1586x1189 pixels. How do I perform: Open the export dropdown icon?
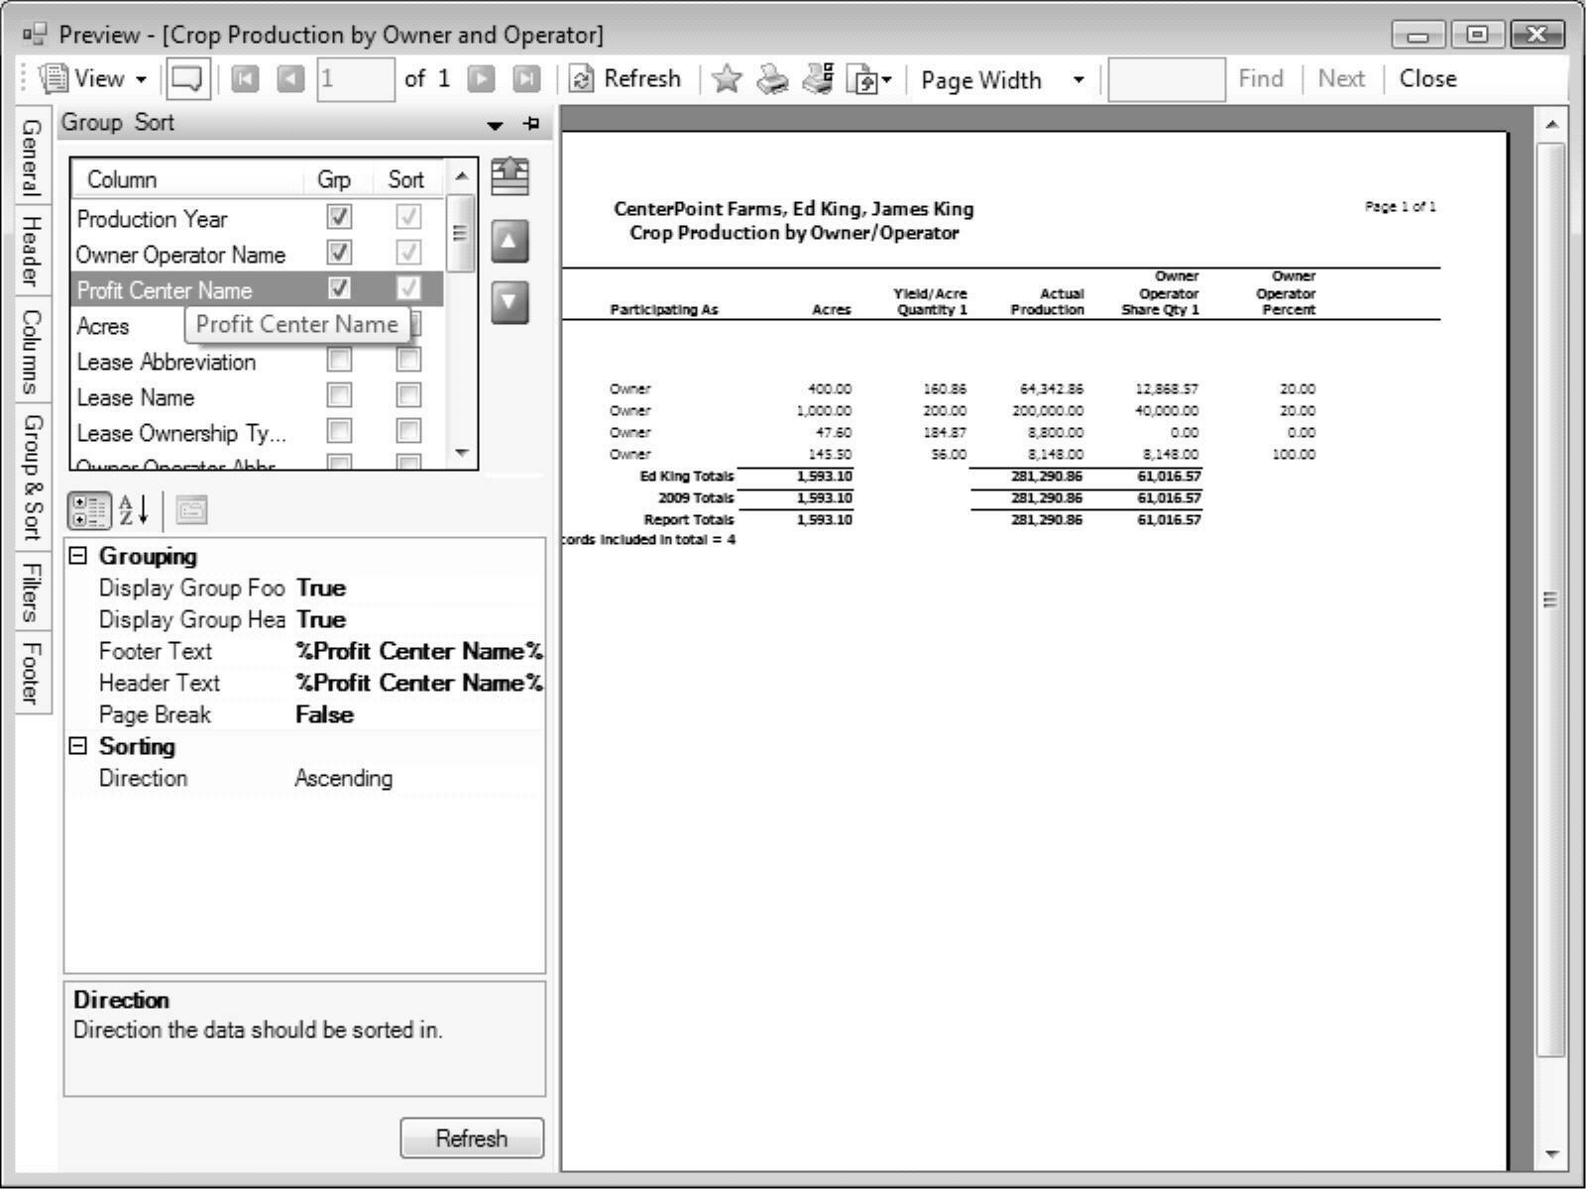pyautogui.click(x=869, y=79)
